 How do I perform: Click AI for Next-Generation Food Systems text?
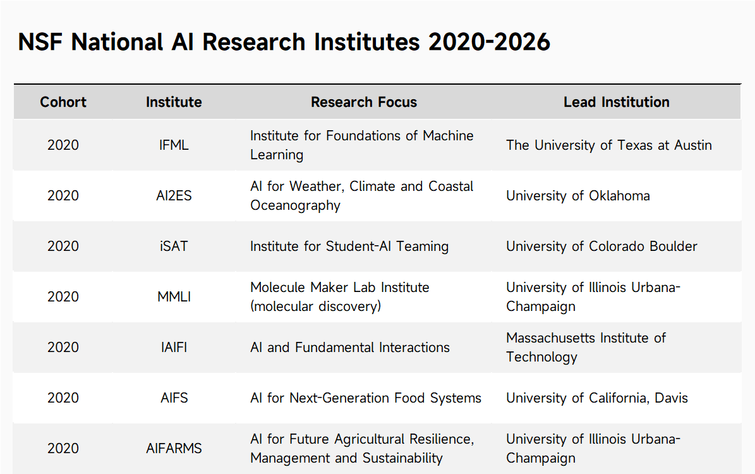tap(365, 398)
